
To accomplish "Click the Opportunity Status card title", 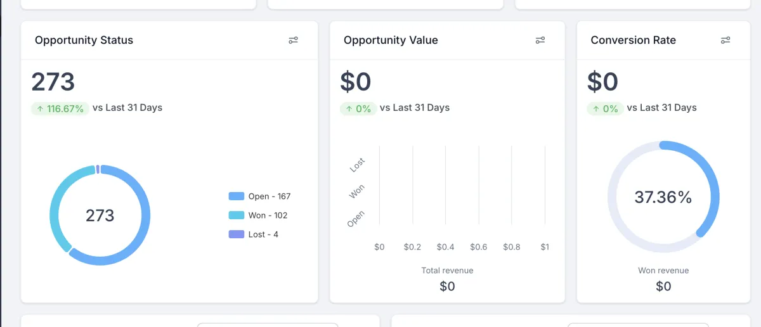I will (84, 40).
